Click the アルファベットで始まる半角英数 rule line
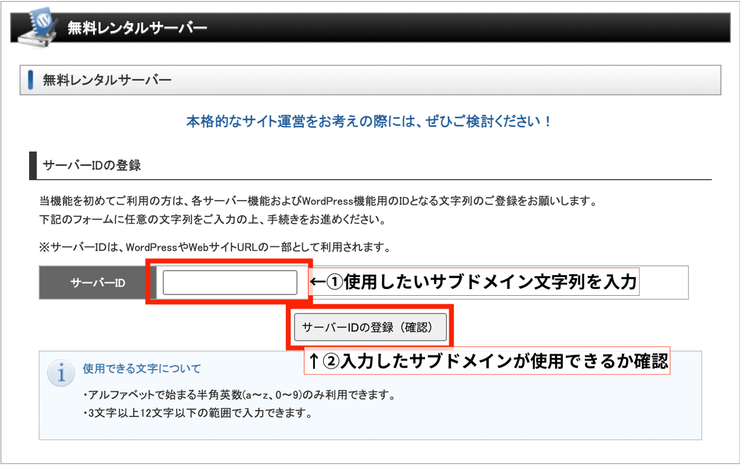This screenshot has width=740, height=466. point(240,394)
